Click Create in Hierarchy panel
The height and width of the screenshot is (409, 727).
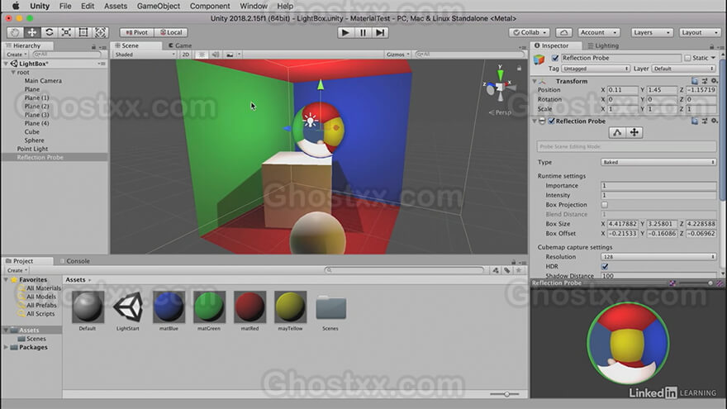(17, 55)
